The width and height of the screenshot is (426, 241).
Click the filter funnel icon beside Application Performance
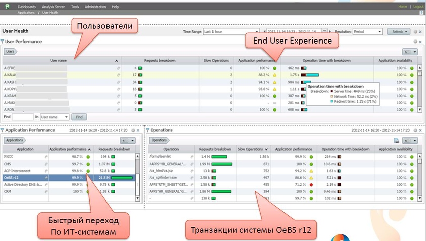click(x=3, y=130)
